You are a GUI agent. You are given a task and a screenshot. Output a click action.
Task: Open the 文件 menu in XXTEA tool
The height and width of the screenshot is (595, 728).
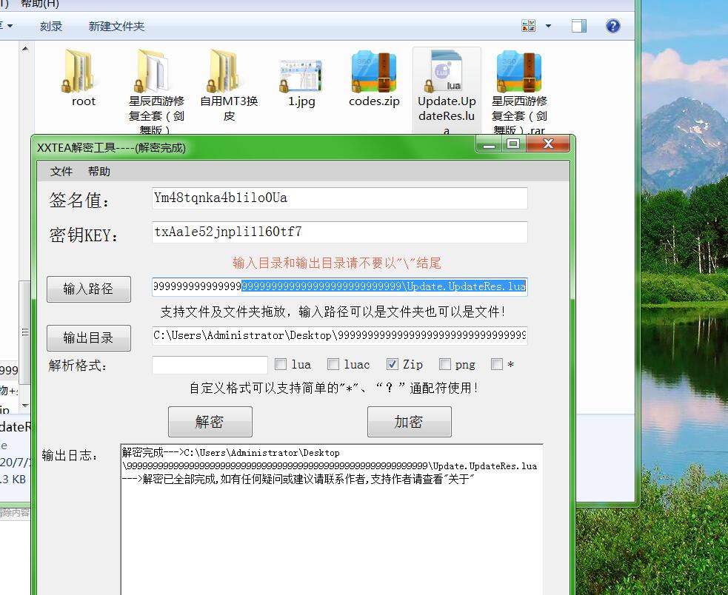61,171
